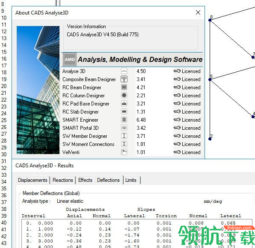Select node 8 in the model view
Screen dimensions: 255x248
(210, 20)
